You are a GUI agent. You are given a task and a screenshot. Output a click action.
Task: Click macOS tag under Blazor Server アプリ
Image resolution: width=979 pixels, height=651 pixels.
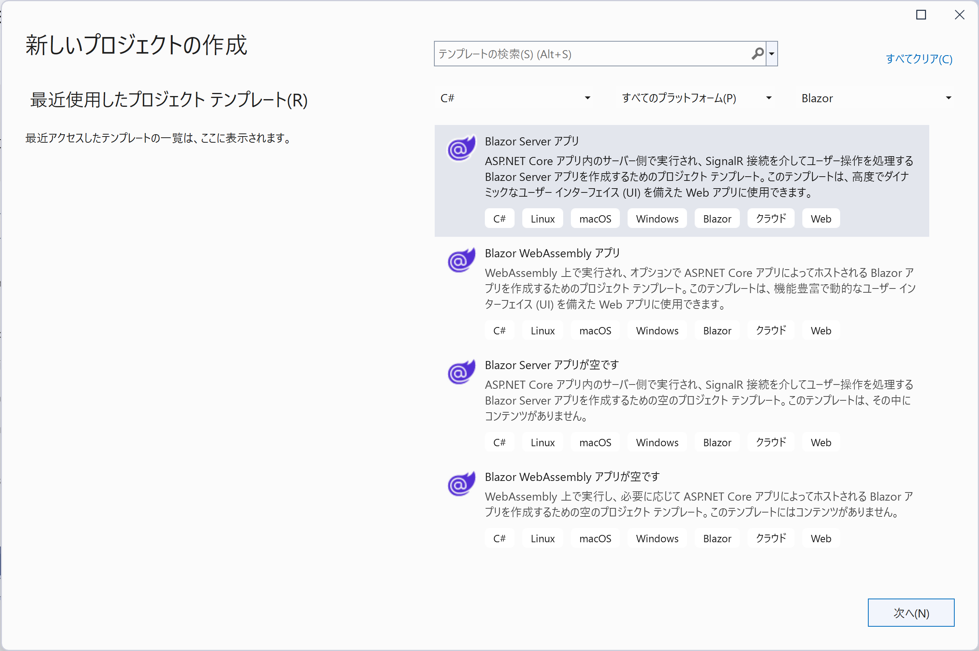[x=595, y=218]
